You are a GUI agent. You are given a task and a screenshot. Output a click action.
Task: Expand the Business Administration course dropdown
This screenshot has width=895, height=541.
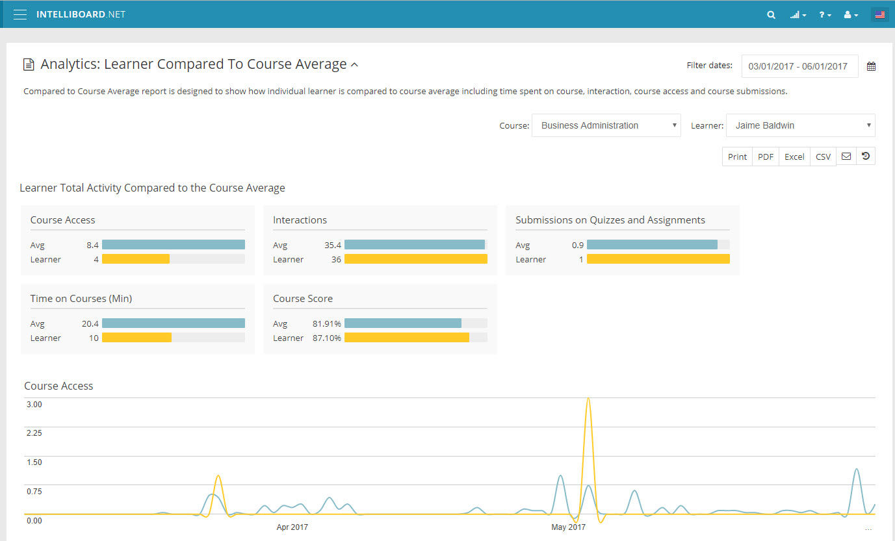pos(606,125)
